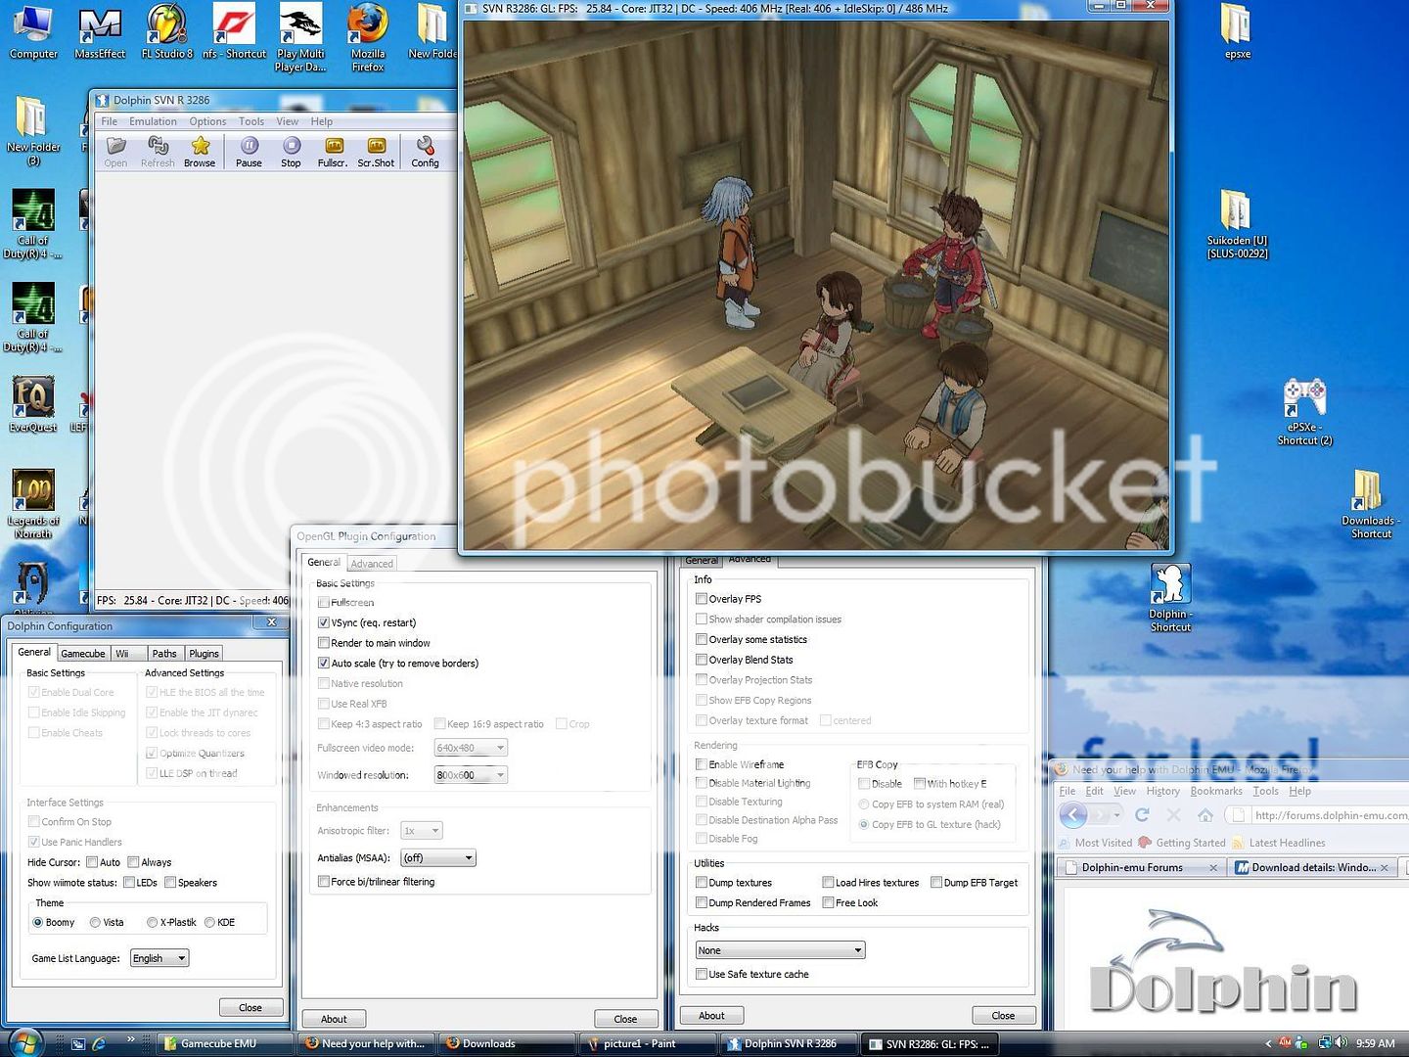1409x1057 pixels.
Task: Click the Firefox reload icon
Action: pyautogui.click(x=1142, y=814)
